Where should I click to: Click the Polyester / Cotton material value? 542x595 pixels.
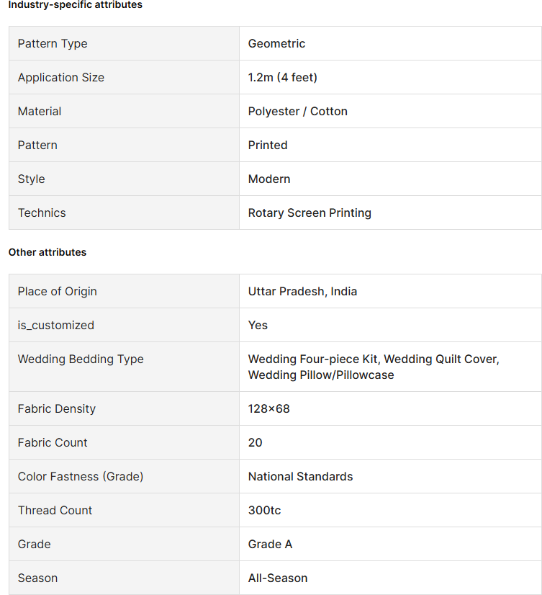point(298,111)
